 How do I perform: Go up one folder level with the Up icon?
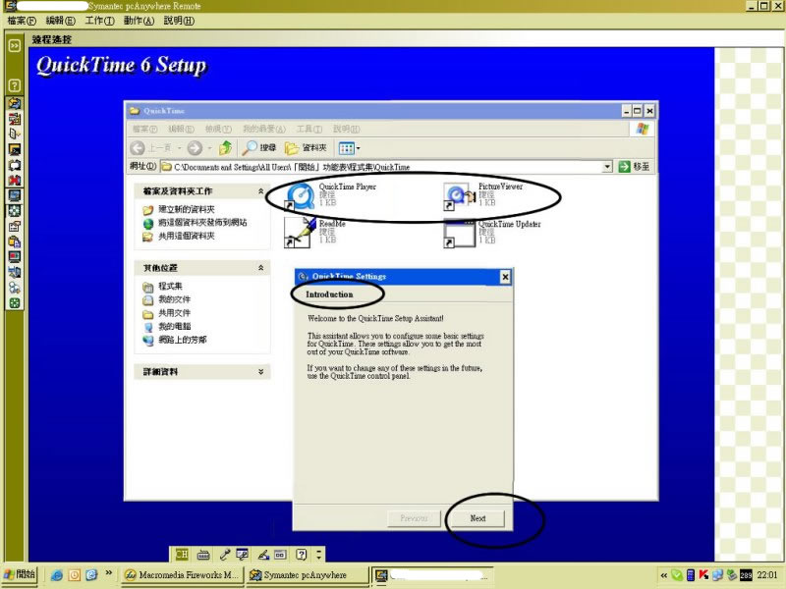[226, 148]
